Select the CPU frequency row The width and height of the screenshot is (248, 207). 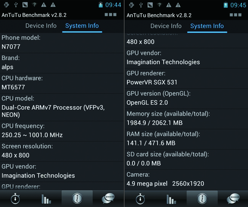[x=62, y=131]
